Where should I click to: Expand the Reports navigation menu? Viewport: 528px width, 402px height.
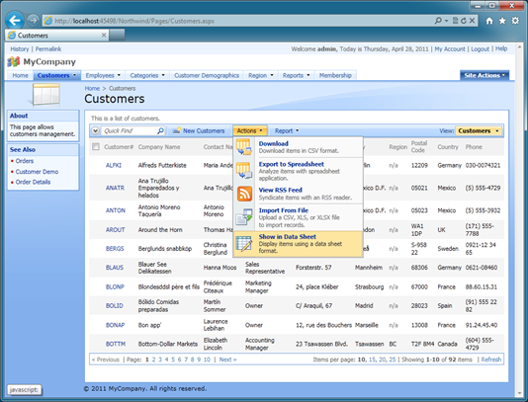point(308,75)
